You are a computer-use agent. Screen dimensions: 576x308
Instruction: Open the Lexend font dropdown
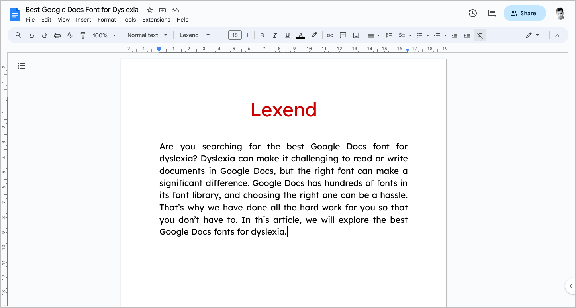[194, 35]
